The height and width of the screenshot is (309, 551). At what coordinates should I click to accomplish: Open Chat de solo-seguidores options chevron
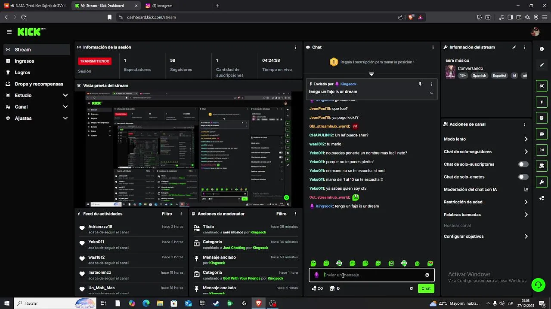coord(526,151)
